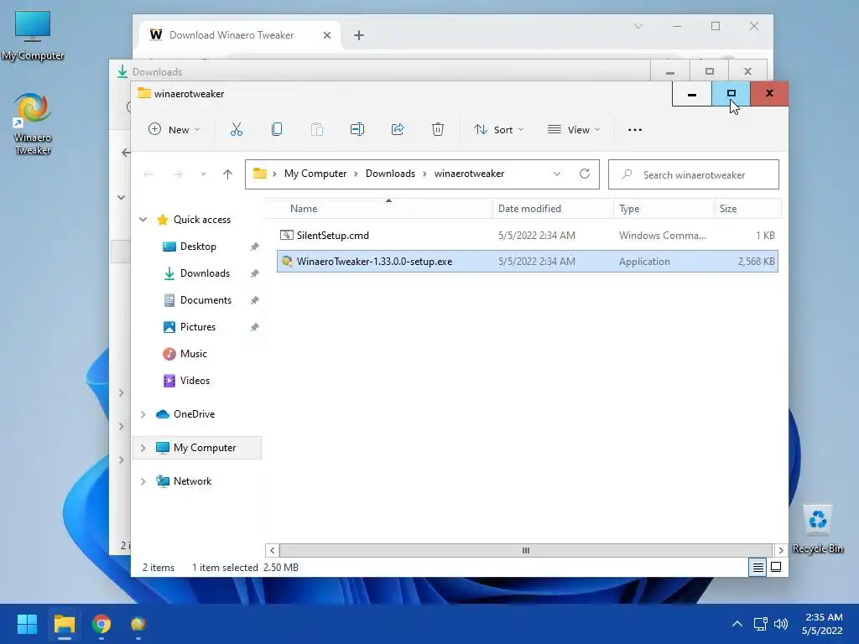
Task: Expand the Network tree node
Action: click(x=143, y=480)
